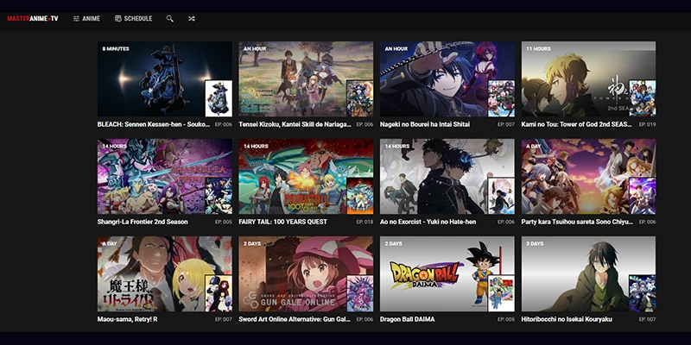Click title 'Party kara Tsuihou sareta Sono Chiyu...'
The width and height of the screenshot is (691, 345).
pyautogui.click(x=577, y=222)
